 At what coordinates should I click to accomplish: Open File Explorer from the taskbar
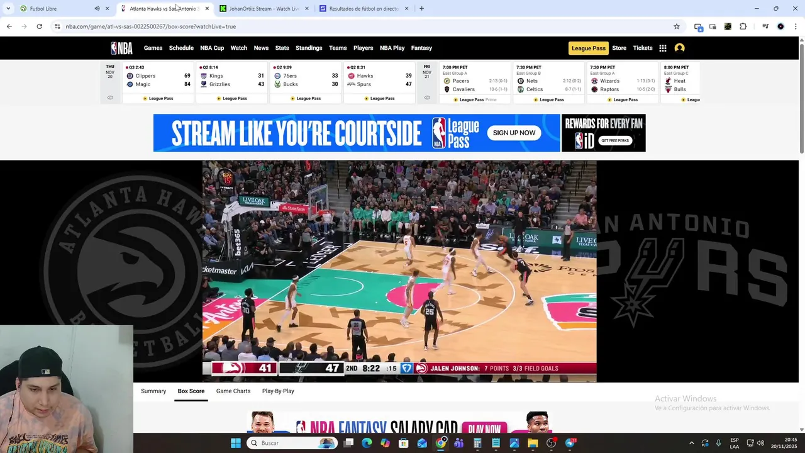533,443
